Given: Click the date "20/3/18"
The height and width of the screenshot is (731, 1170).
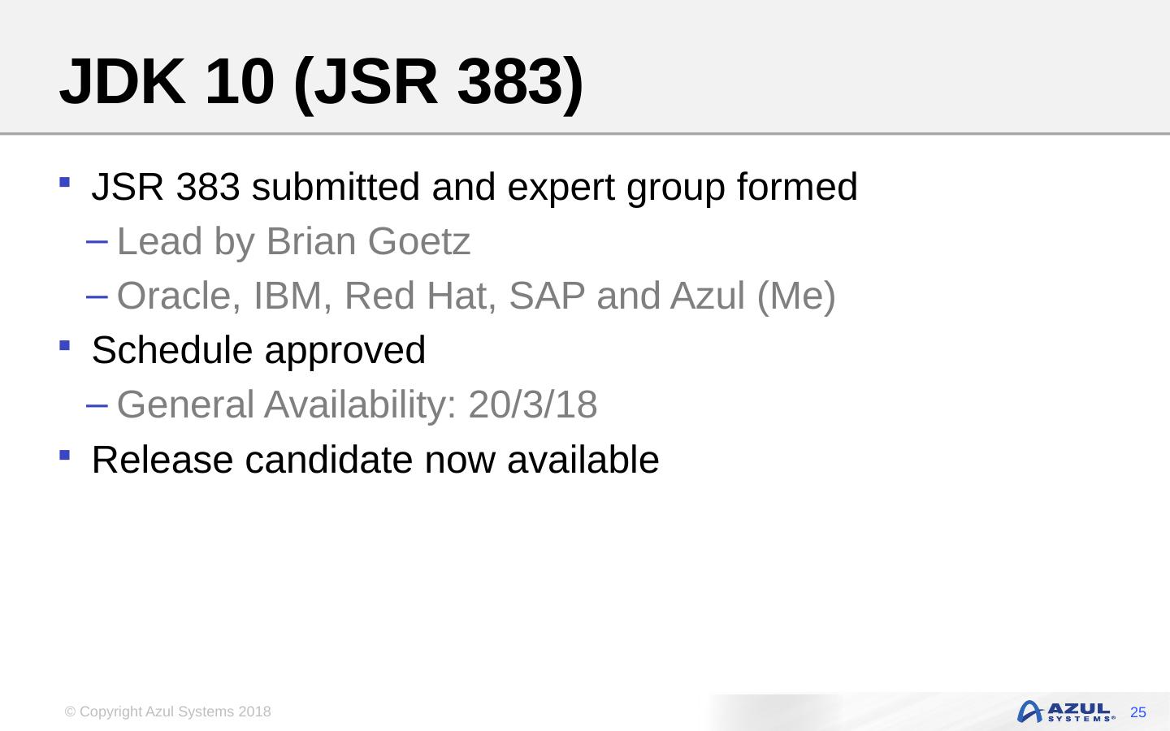Looking at the screenshot, I should [533, 404].
